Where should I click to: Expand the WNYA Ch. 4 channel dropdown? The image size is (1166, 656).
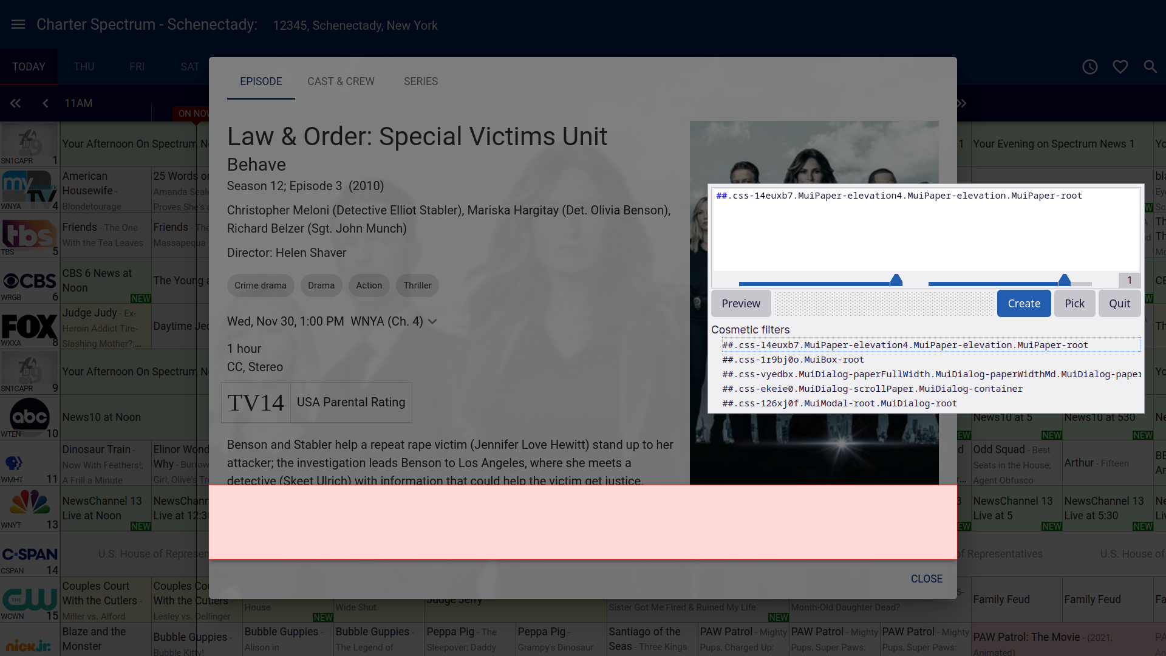432,321
